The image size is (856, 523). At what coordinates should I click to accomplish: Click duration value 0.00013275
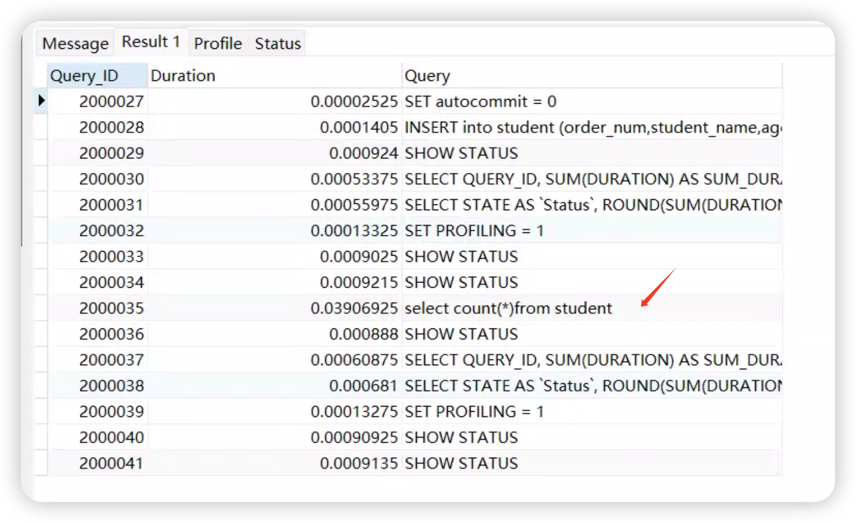353,412
